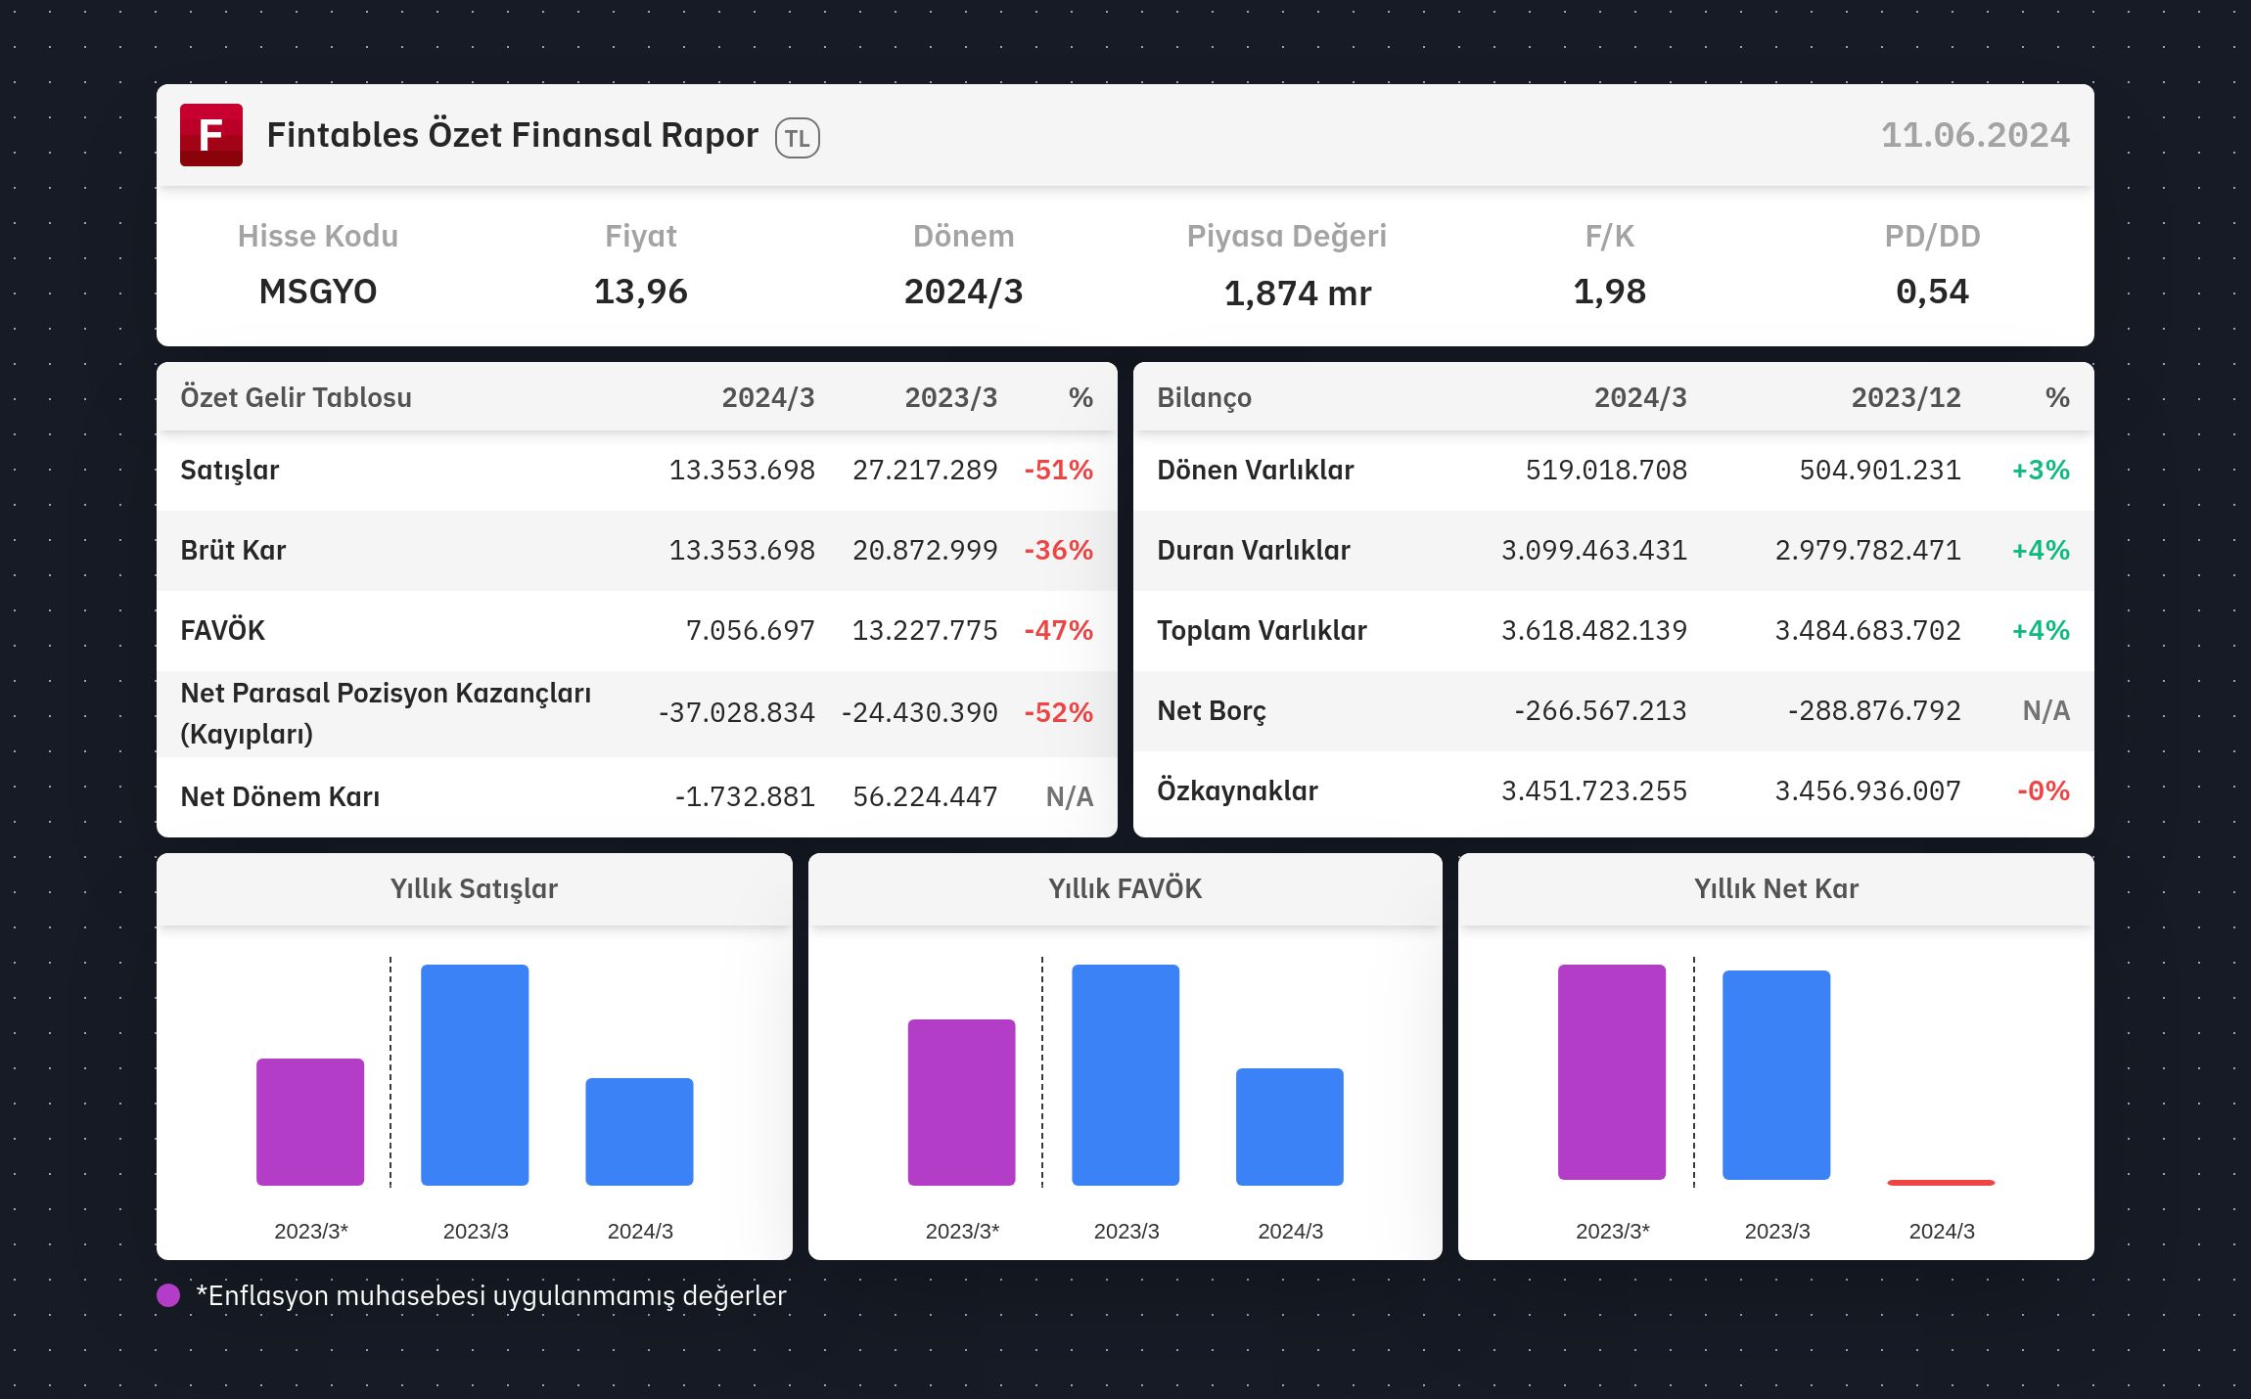The width and height of the screenshot is (2251, 1399).
Task: Click the Net Dönem Karı value -1.732.881
Action: (745, 797)
